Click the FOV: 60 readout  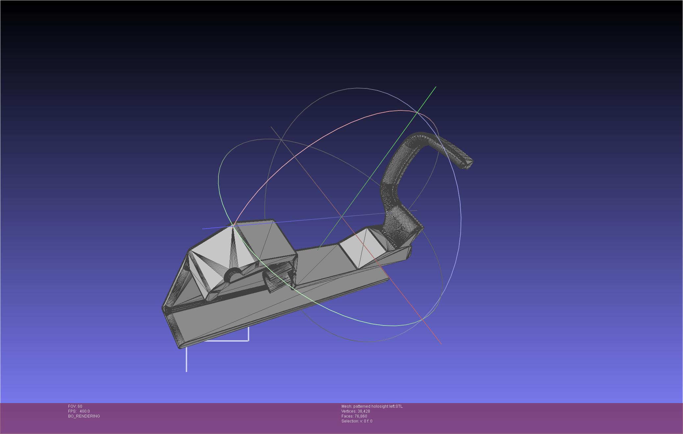pos(75,406)
